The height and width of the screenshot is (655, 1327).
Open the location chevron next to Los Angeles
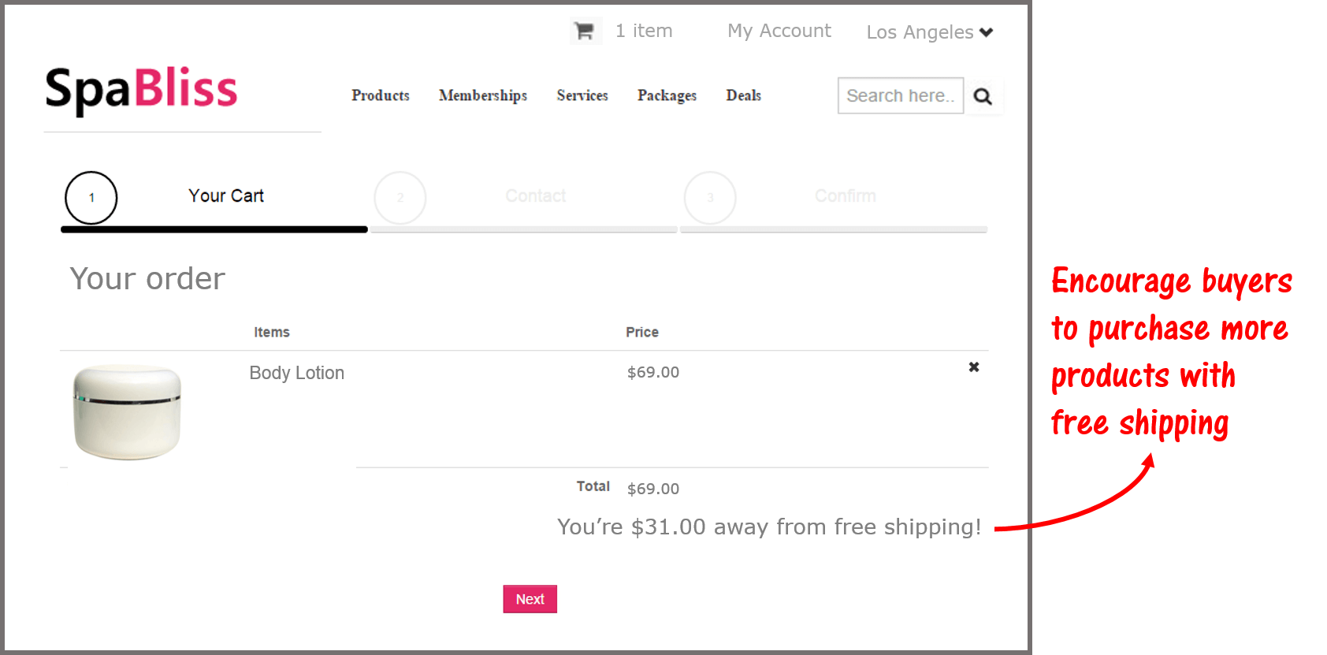(x=987, y=32)
